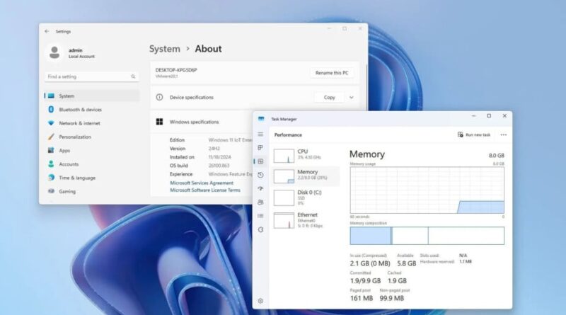566x315 pixels.
Task: Click the Cached 1.9 GB value
Action: (x=397, y=281)
